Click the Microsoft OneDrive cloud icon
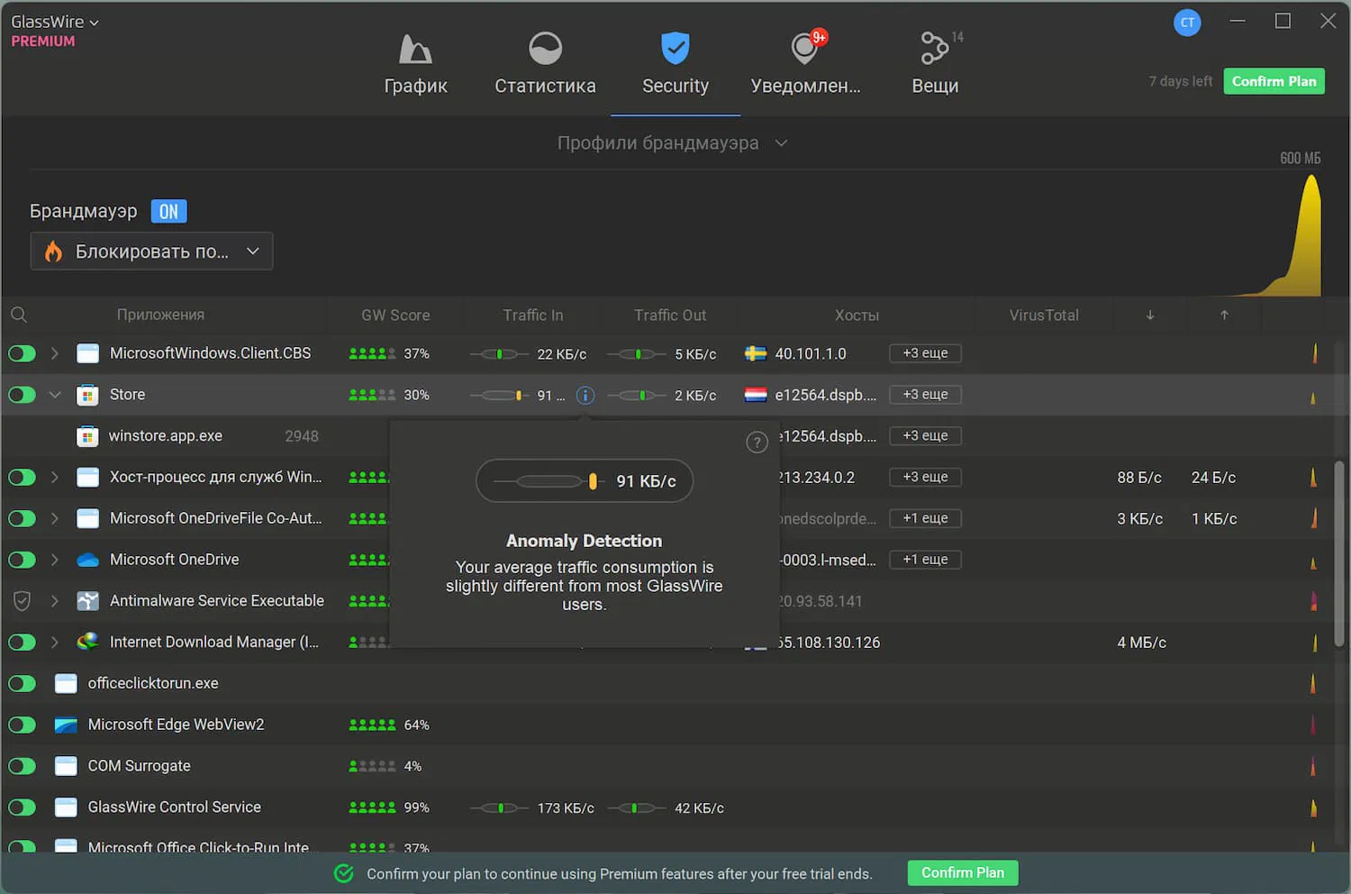Viewport: 1351px width, 894px height. tap(87, 560)
